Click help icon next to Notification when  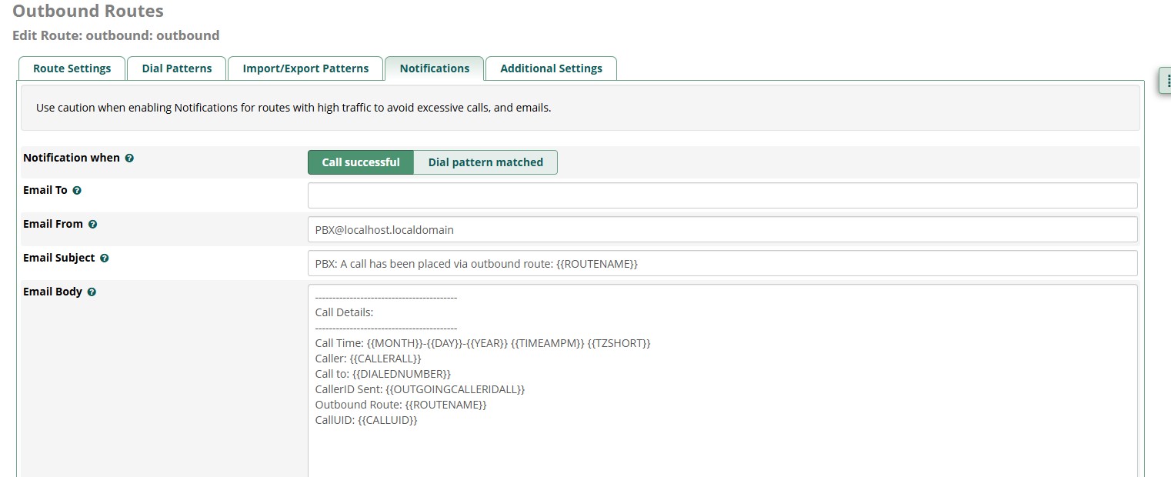tap(129, 158)
